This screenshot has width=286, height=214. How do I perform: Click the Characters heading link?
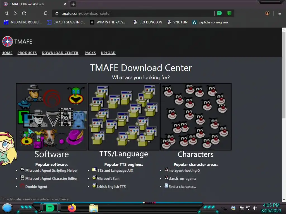[196, 154]
